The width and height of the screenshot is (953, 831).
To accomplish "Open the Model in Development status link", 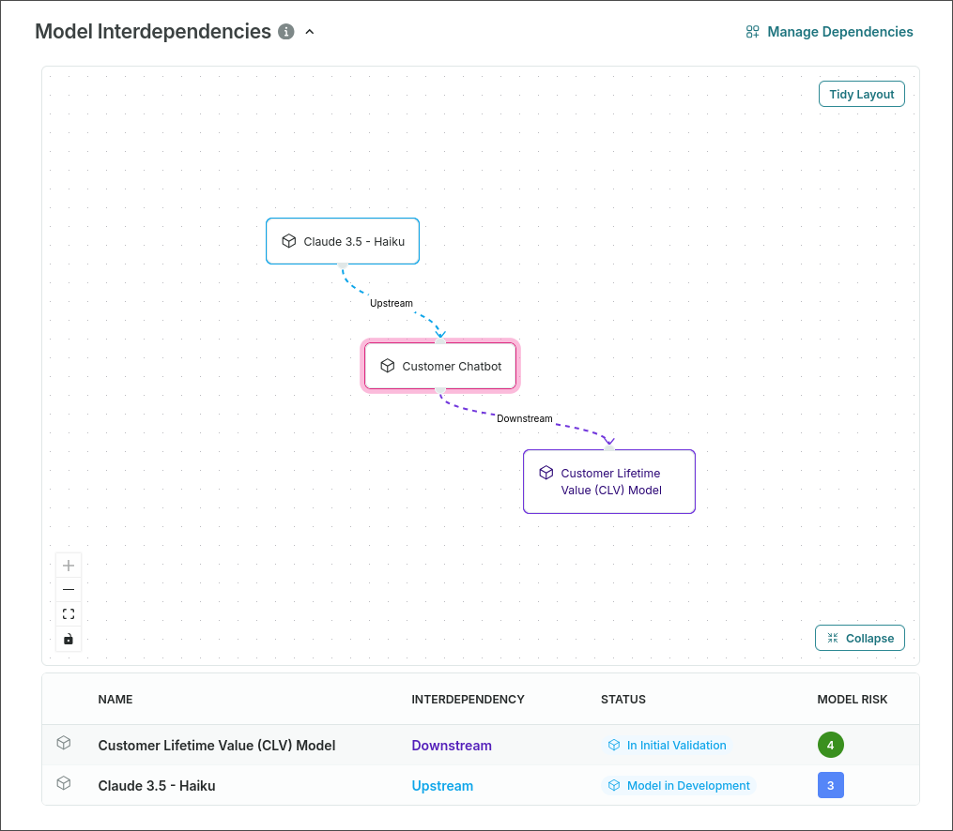I will click(x=688, y=785).
